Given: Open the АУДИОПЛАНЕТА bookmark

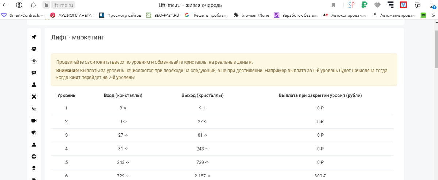Looking at the screenshot, I should click(x=72, y=15).
